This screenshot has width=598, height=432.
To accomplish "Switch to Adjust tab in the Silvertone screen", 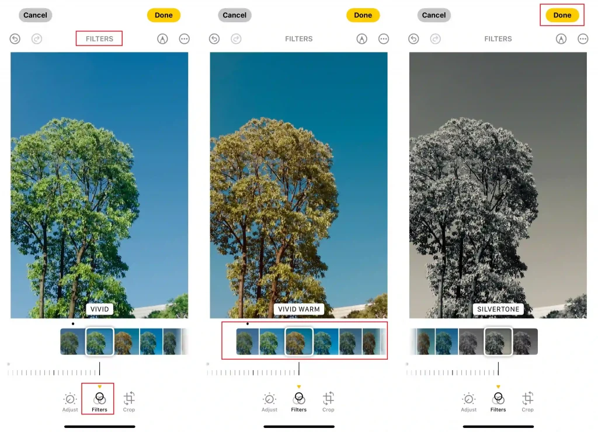I will pos(468,401).
